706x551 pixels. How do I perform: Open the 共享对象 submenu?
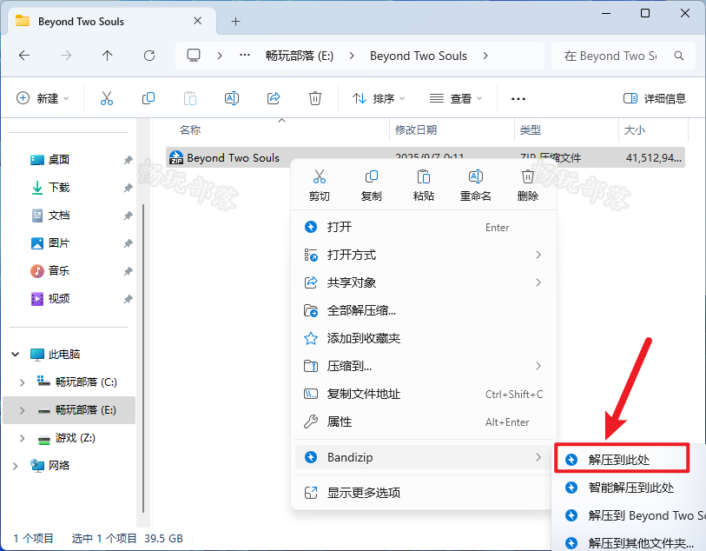coord(424,282)
